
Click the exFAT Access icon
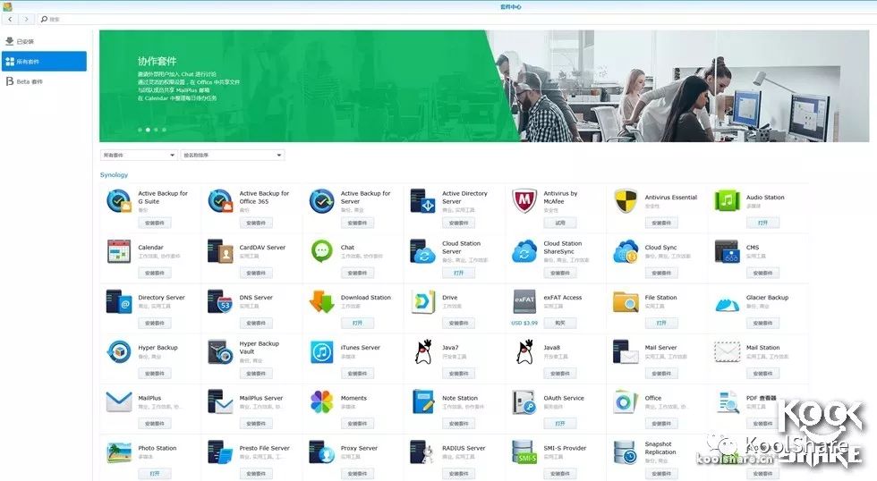pyautogui.click(x=524, y=301)
